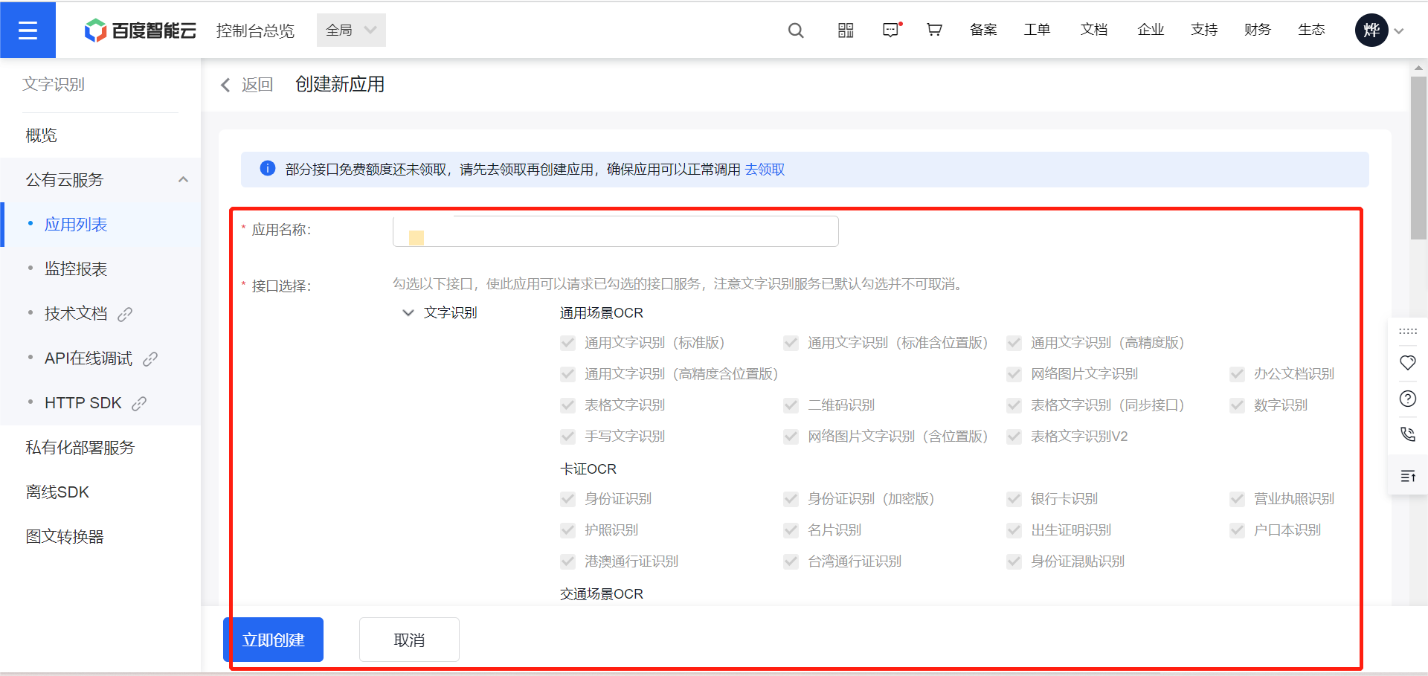Click the phone contact icon
The height and width of the screenshot is (676, 1428).
pos(1407,434)
